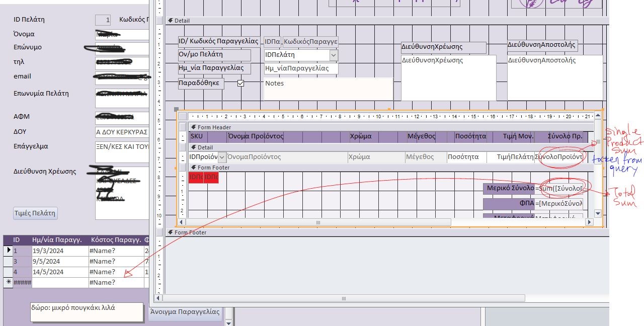Select the Ποσότητα header label
Screen dimensions: 644x326
(x=470, y=137)
